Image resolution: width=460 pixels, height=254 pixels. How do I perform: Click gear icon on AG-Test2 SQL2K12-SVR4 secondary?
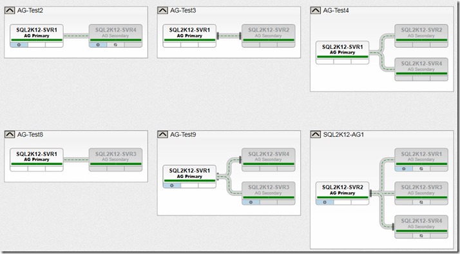(x=98, y=45)
